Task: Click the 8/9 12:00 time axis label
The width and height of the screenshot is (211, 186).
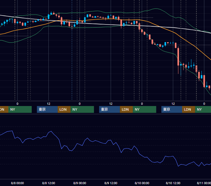Action: click(x=111, y=183)
